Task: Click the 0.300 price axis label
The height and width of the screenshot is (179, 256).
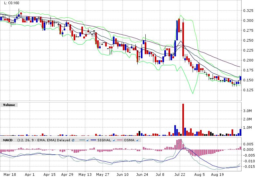Action: (248, 20)
